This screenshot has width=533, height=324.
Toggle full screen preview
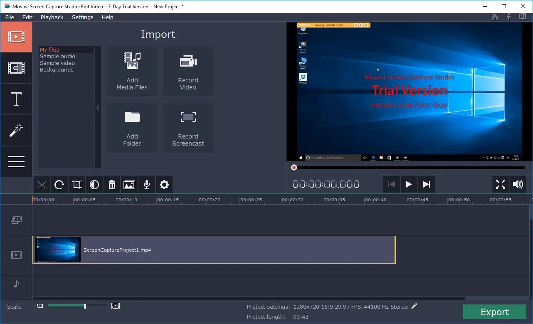[x=501, y=184]
